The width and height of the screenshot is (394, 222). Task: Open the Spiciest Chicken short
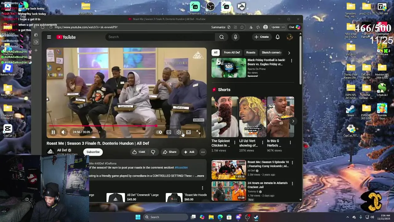coord(225,117)
